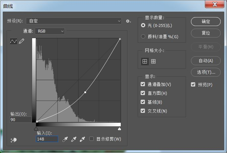Enable the 显示修剪 checkbox

coord(92,139)
